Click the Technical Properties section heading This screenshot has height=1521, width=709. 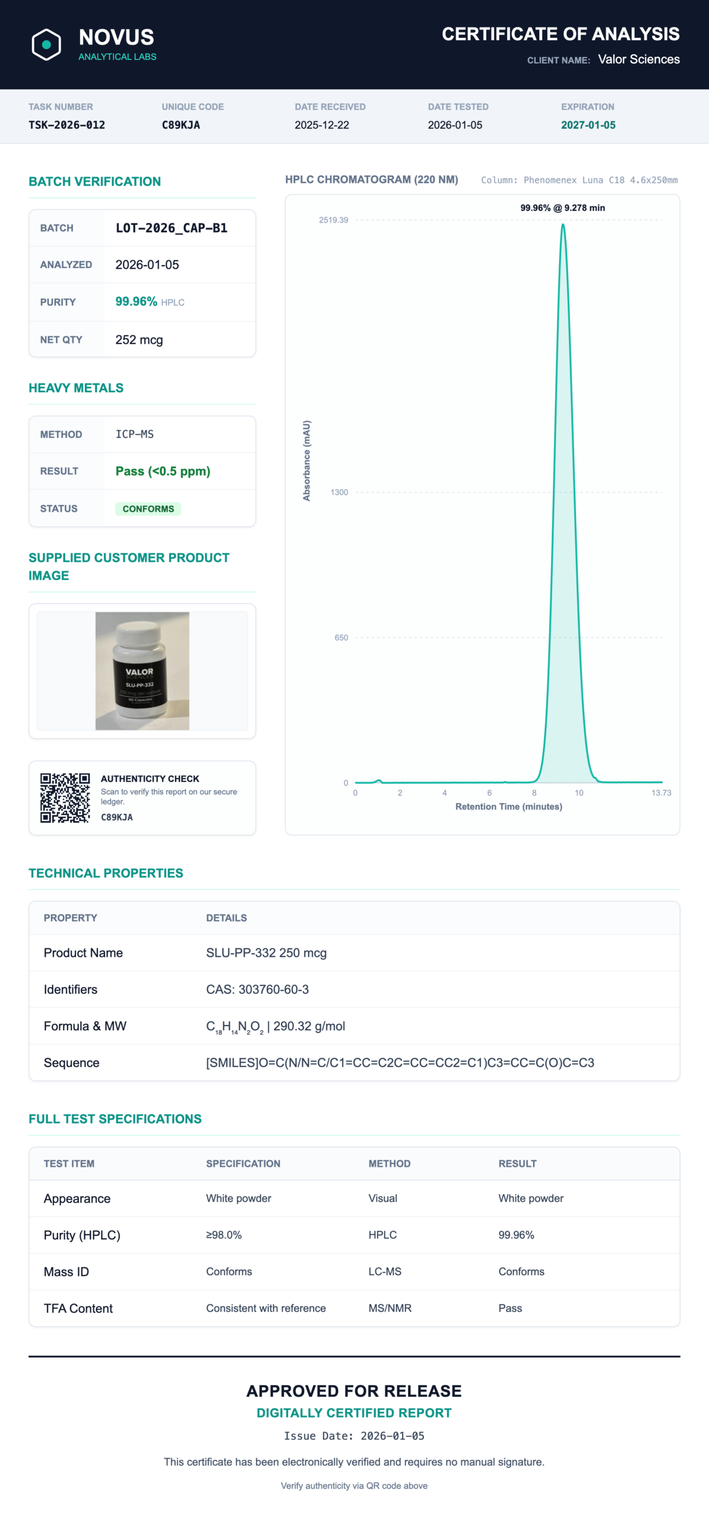pos(106,873)
